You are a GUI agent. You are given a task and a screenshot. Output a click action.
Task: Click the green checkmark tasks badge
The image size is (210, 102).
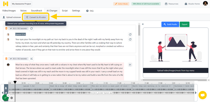pos(5,98)
